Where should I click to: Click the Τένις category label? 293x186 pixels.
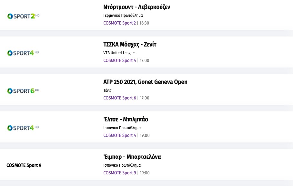(107, 90)
